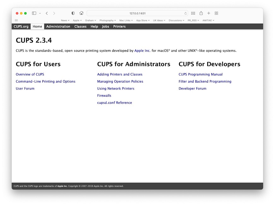Toggle the Safari sidebar icon
The image size is (275, 205).
pos(34,13)
